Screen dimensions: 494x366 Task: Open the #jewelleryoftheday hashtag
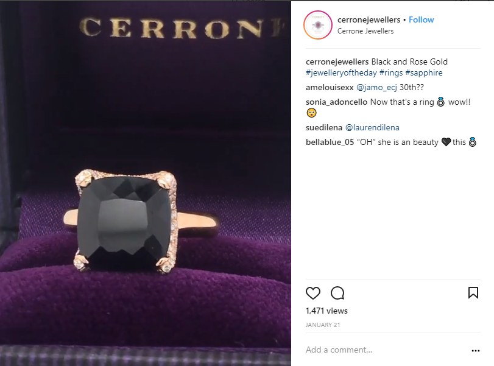pos(341,72)
